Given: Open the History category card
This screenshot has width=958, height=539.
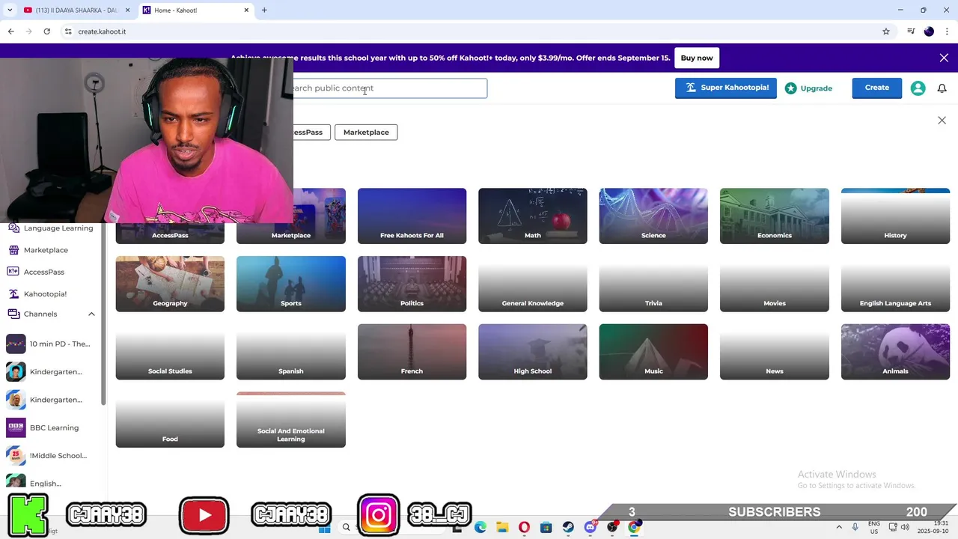Looking at the screenshot, I should [x=895, y=216].
